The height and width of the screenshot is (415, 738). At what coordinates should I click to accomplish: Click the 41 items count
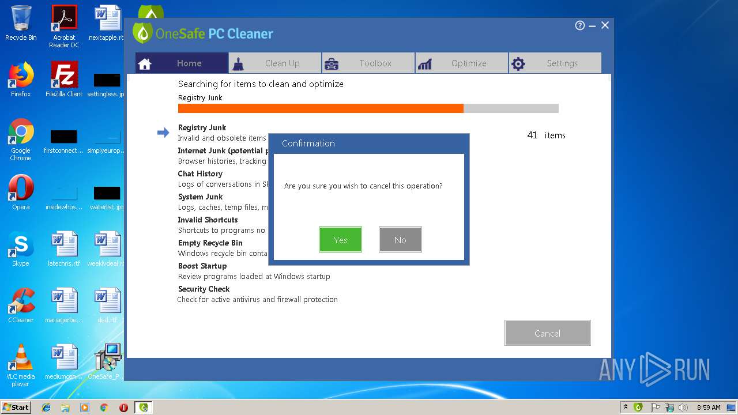pos(546,135)
